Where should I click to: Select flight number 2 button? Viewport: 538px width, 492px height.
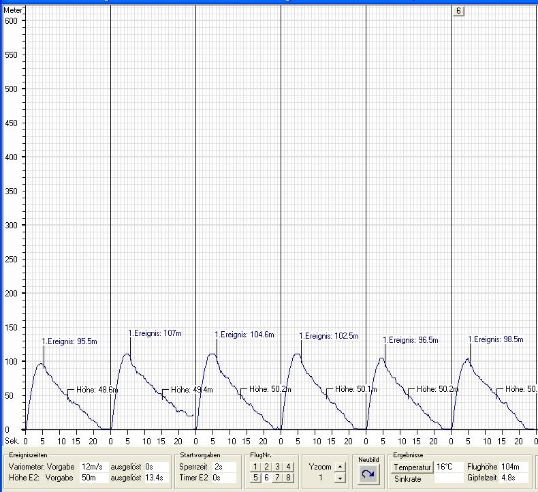click(x=266, y=467)
